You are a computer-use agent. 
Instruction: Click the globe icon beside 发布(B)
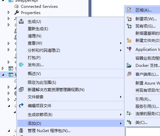[21, 65]
